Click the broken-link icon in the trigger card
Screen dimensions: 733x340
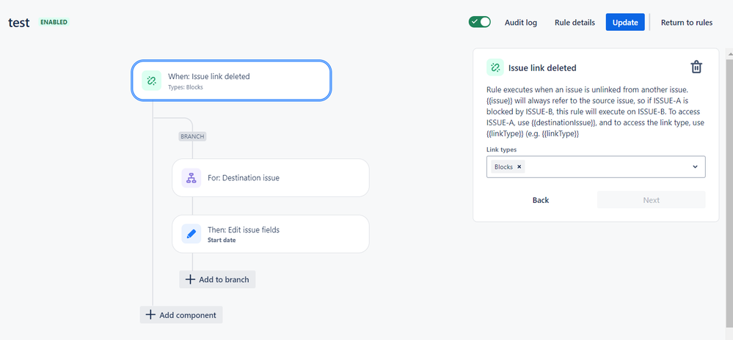151,81
